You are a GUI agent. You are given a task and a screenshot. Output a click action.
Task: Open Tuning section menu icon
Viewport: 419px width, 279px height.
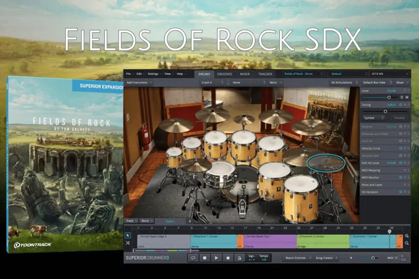point(405,105)
